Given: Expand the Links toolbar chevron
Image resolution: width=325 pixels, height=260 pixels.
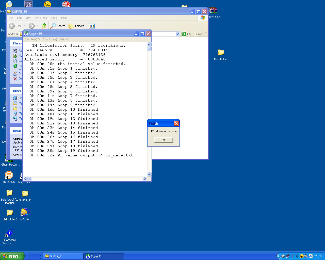Looking at the screenshot, I should tap(205, 33).
